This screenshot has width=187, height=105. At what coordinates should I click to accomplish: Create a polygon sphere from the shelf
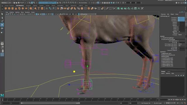(x=6, y=8)
